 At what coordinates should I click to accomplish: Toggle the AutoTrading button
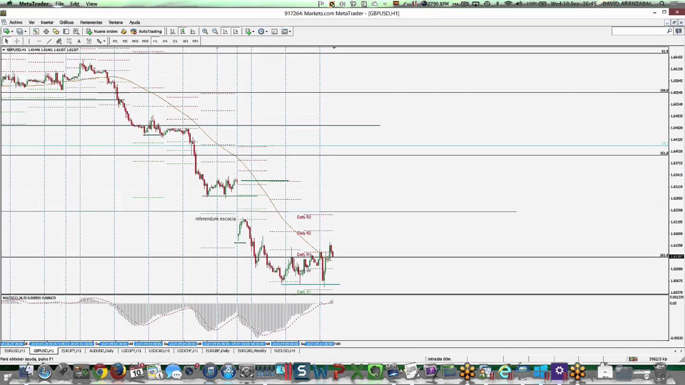(147, 31)
